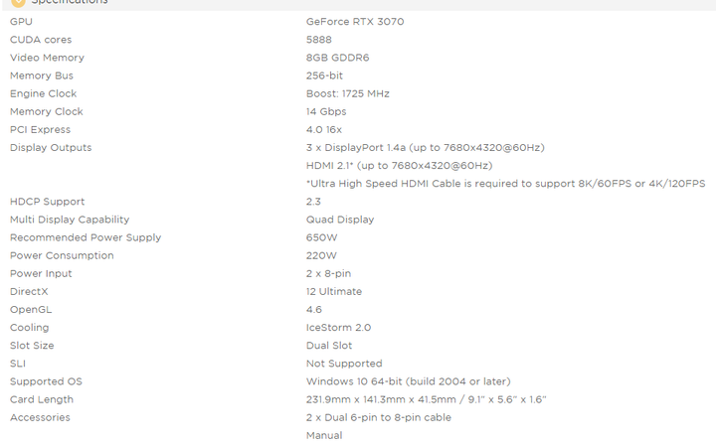Click the HDCP Support label
716x448 pixels.
(x=47, y=202)
